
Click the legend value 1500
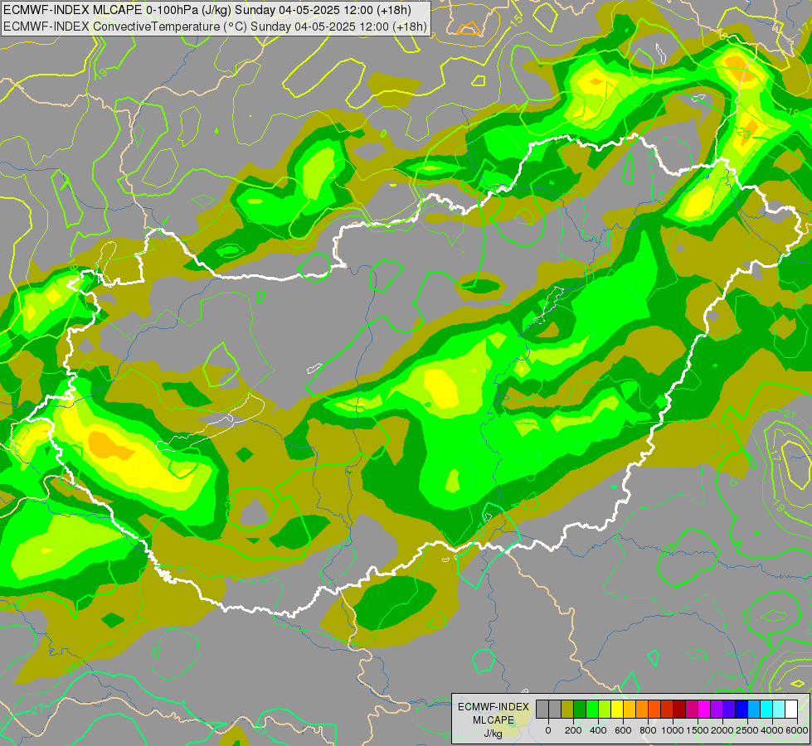coord(698,730)
